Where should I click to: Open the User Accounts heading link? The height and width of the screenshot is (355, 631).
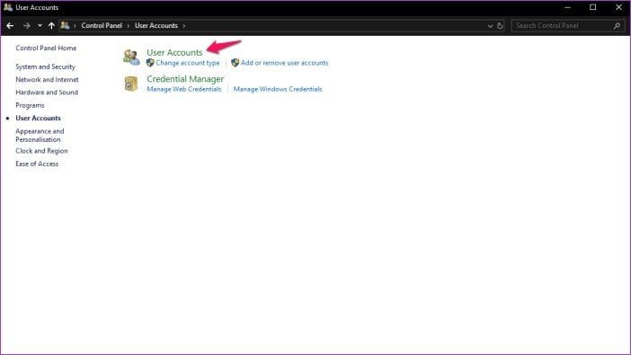click(174, 52)
